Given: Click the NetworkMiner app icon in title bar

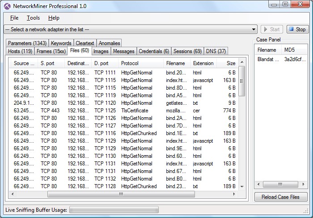Looking at the screenshot, I should pos(7,6).
